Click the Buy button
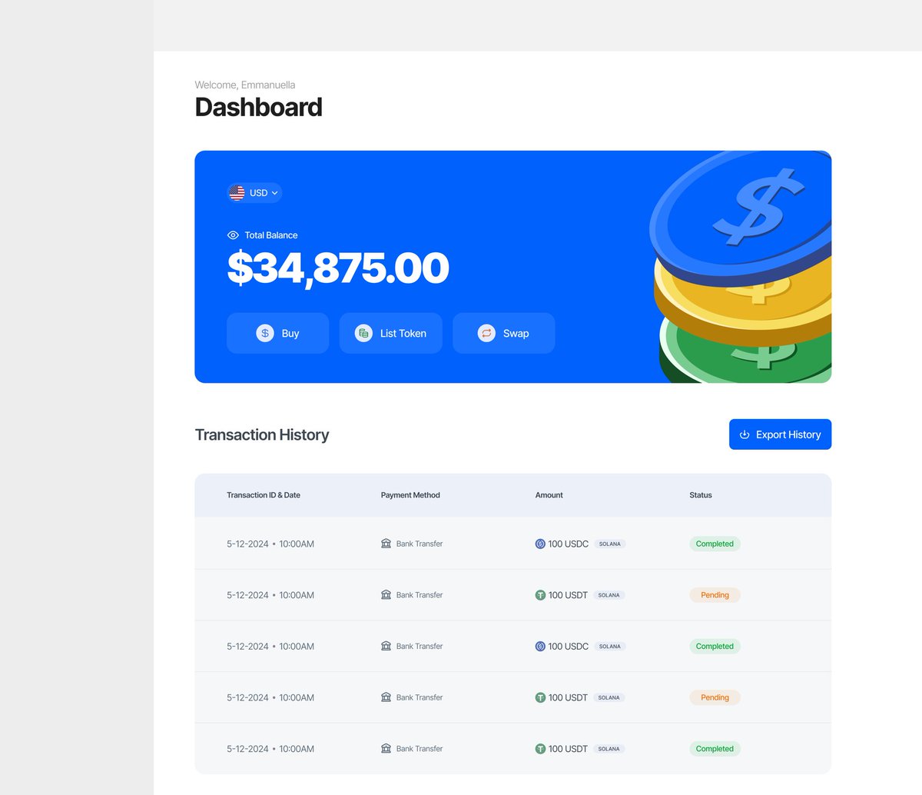This screenshot has width=922, height=795. tap(277, 333)
